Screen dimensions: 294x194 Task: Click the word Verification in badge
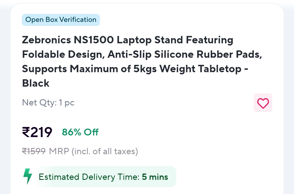(x=78, y=20)
